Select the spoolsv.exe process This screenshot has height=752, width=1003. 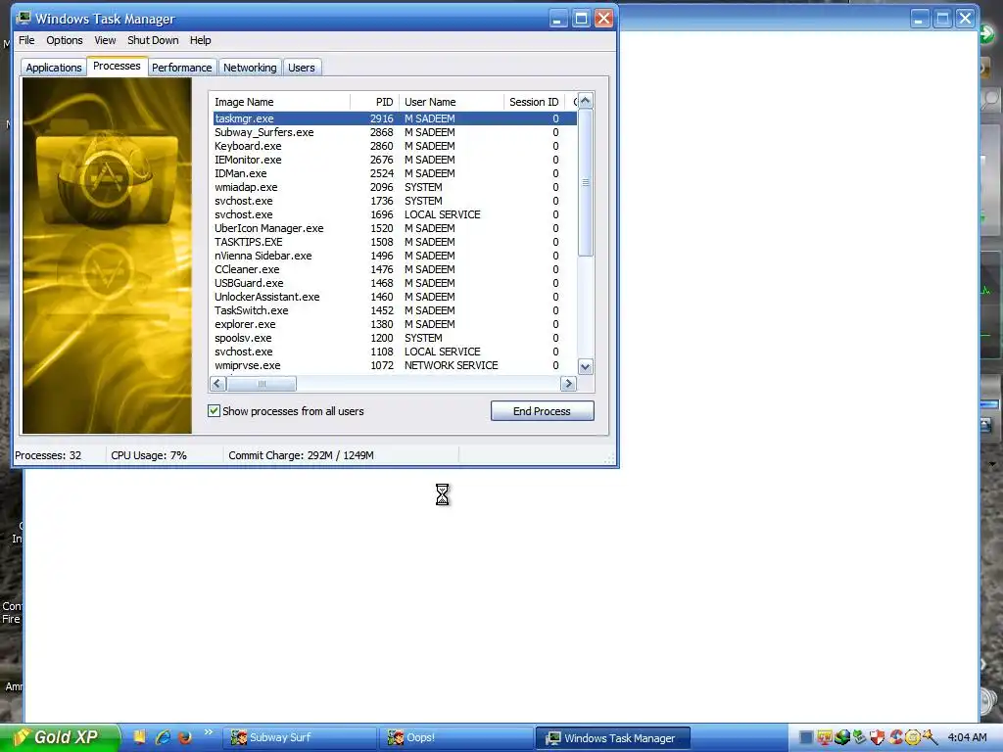click(x=395, y=338)
